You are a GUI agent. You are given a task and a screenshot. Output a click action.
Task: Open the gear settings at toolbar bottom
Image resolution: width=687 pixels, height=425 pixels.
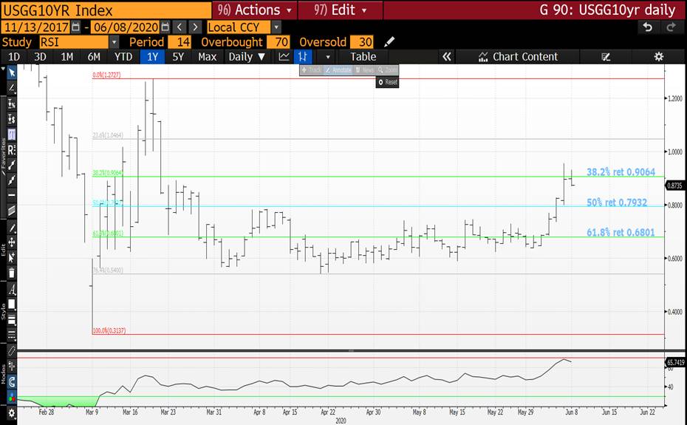click(x=12, y=413)
